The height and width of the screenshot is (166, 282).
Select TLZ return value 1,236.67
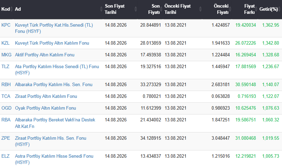[271, 66]
